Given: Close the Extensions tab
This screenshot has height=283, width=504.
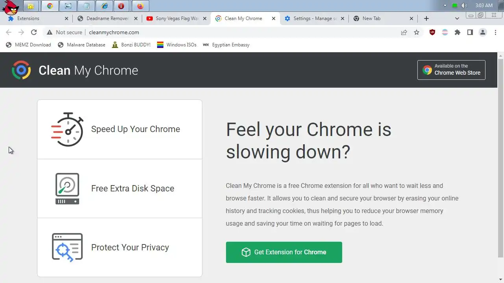Looking at the screenshot, I should [x=66, y=18].
